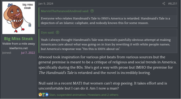
Task: Click the Jan 9, 2024 post date
Action: click(46, 4)
